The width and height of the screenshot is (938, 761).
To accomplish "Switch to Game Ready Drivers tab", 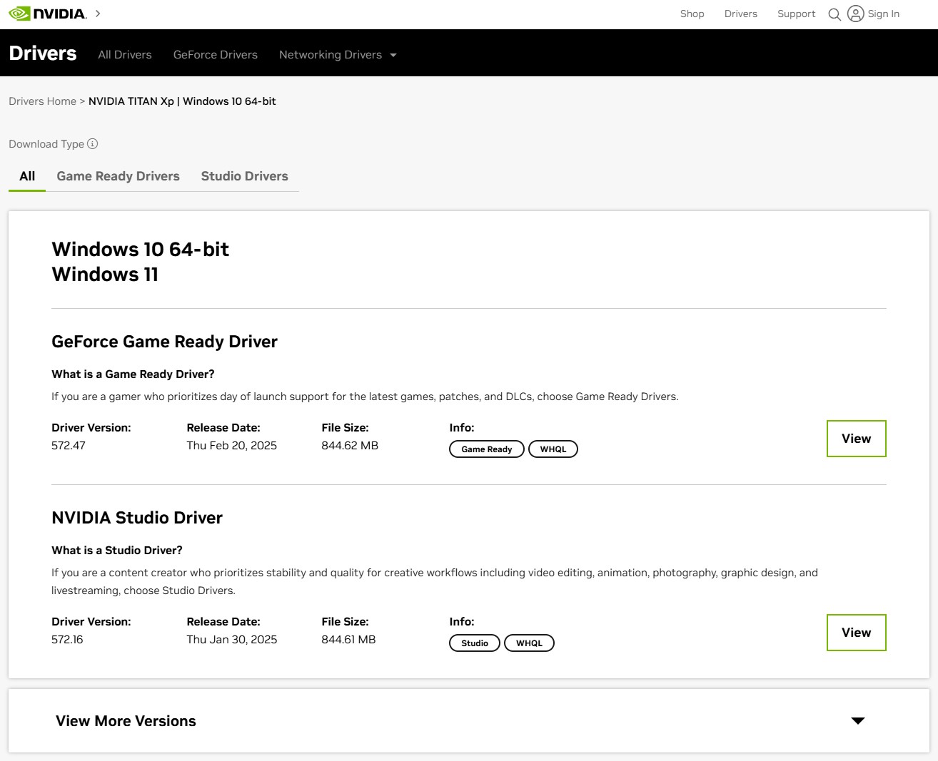I will click(x=118, y=176).
